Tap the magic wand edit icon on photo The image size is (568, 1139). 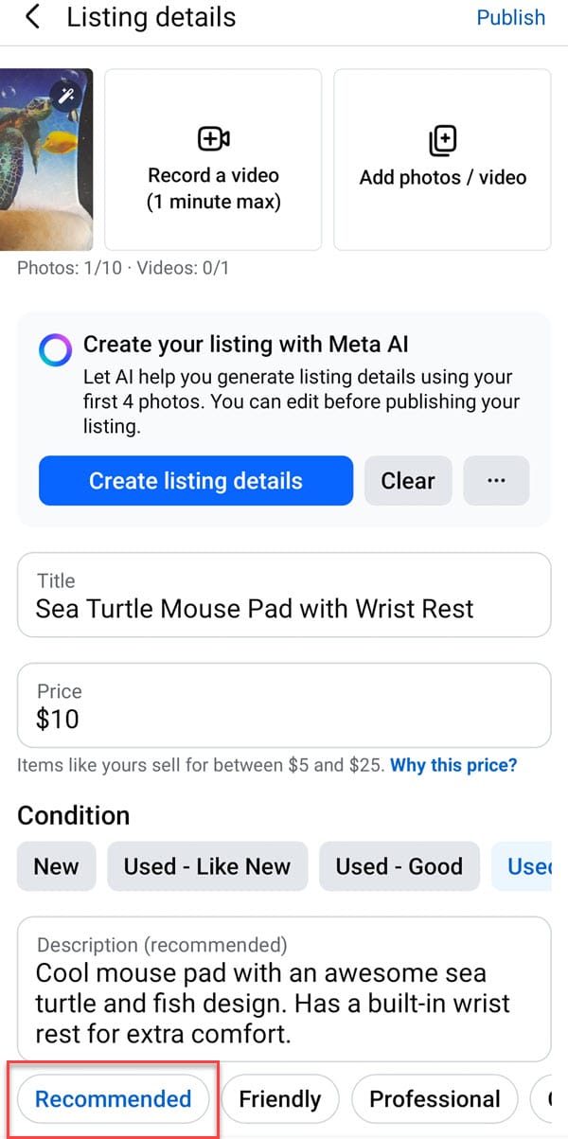[66, 94]
